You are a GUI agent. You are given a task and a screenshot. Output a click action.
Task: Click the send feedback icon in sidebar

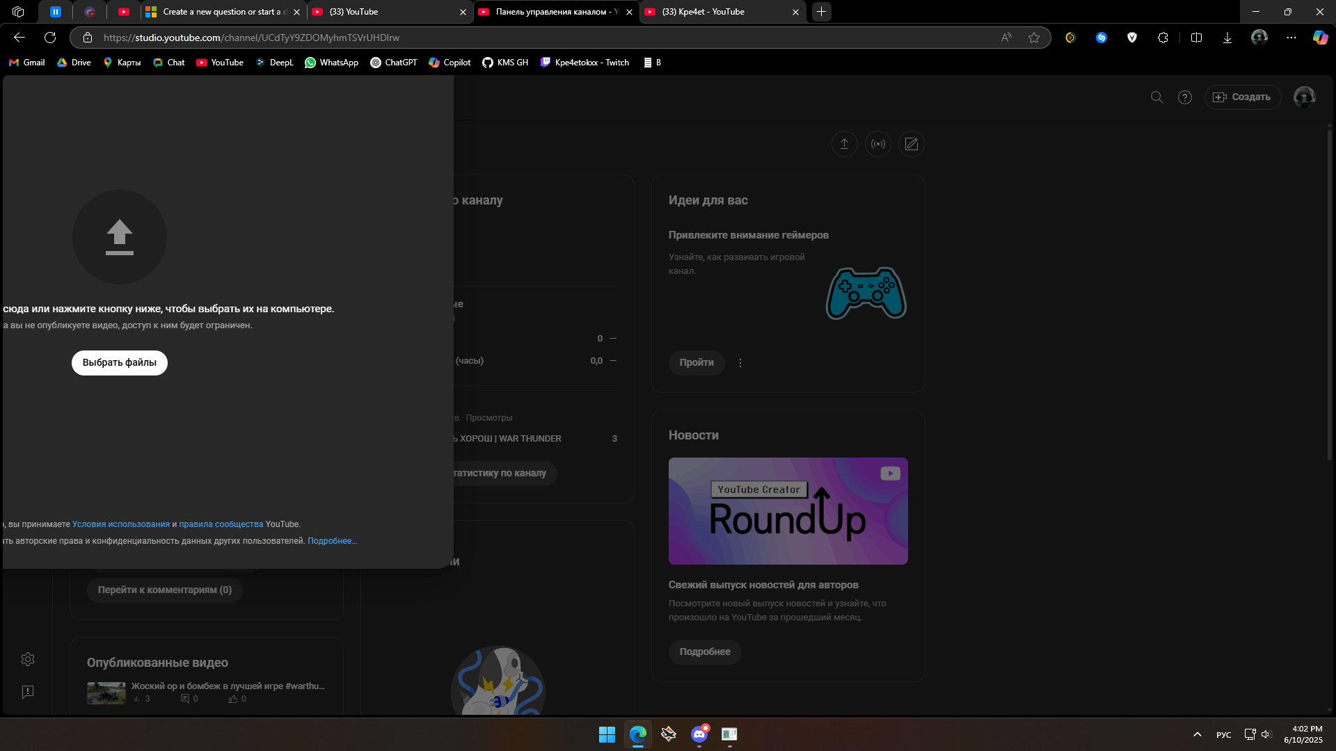28,692
